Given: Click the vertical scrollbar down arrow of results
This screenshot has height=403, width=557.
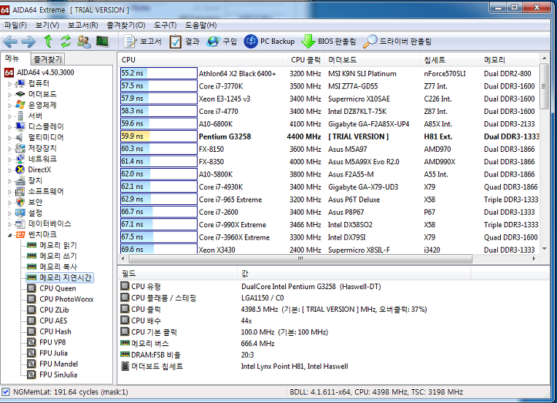Looking at the screenshot, I should 544,249.
